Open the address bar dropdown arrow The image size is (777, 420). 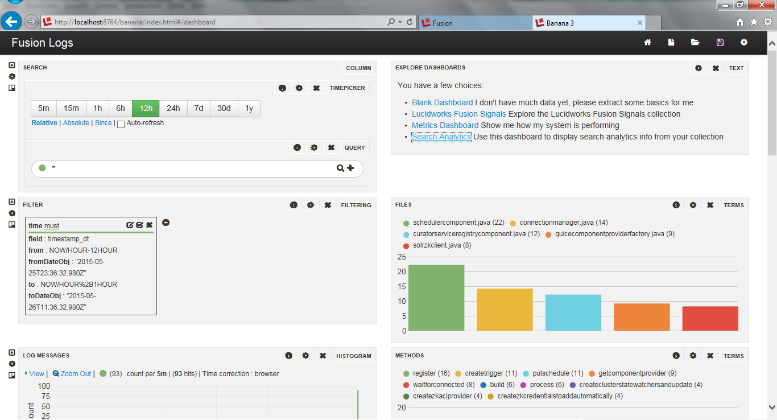coord(400,22)
